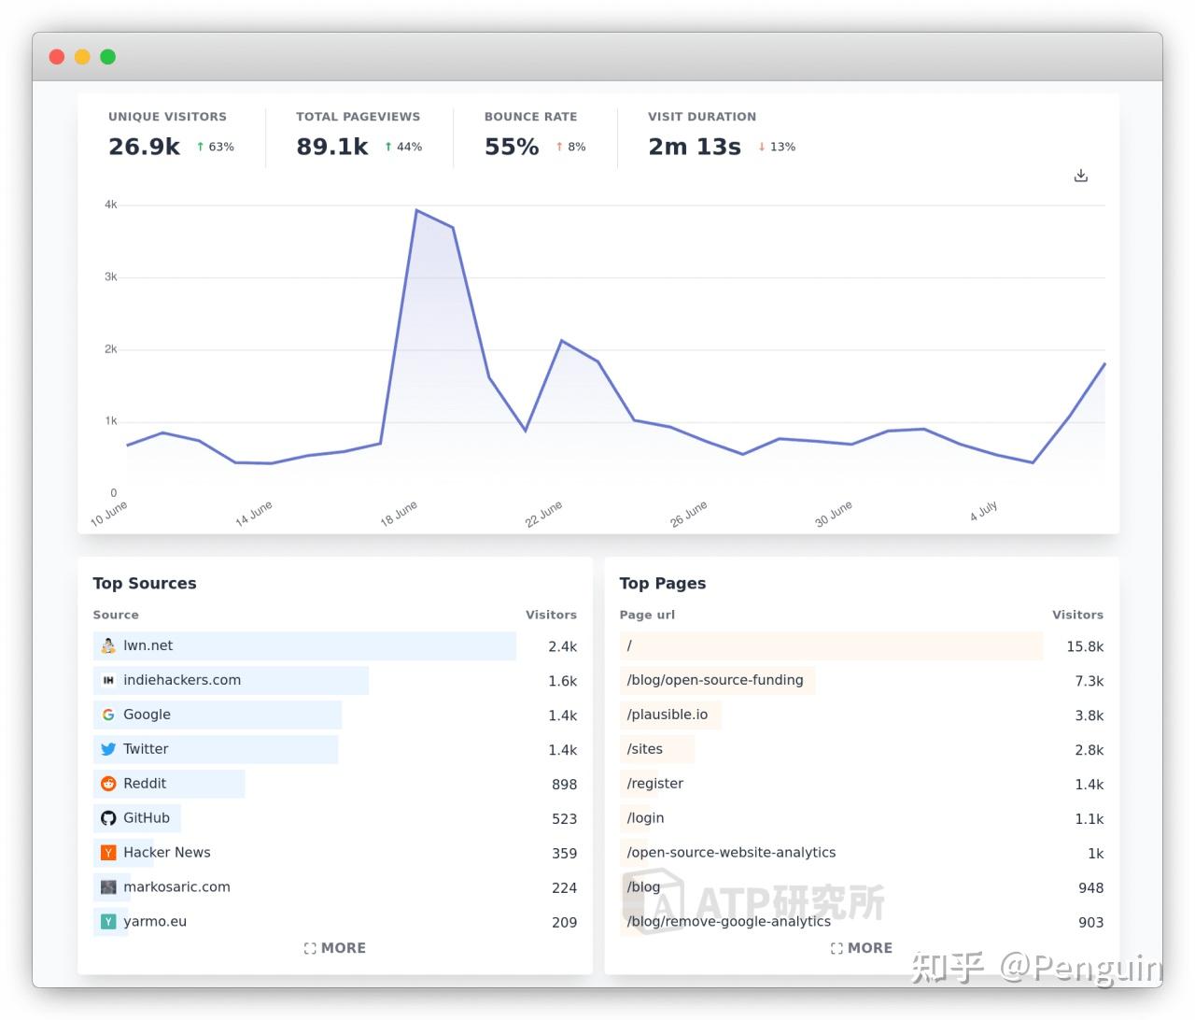Screen dimensions: 1195x1020
Task: Expand Top Pages with the MORE button
Action: [x=862, y=948]
